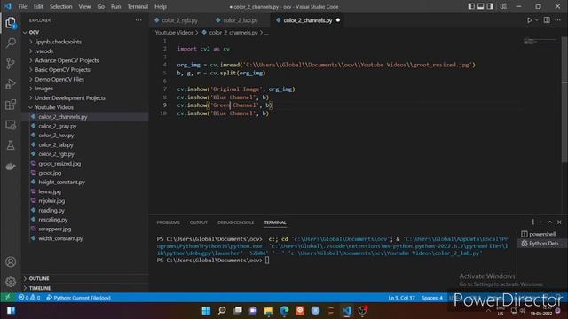Click the editor vertical scrollbar
568x319 pixels.
coord(564,99)
